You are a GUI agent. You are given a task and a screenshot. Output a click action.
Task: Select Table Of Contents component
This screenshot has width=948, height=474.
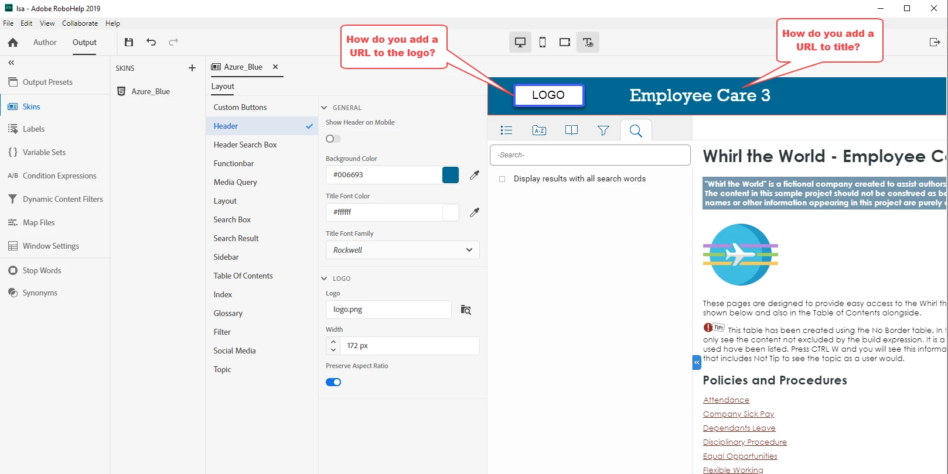point(243,276)
